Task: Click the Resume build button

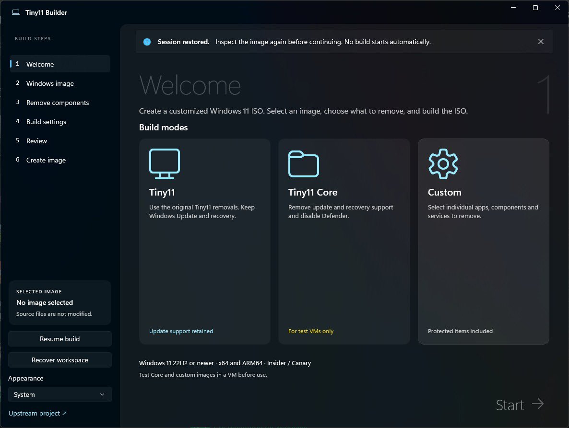Action: (60, 339)
